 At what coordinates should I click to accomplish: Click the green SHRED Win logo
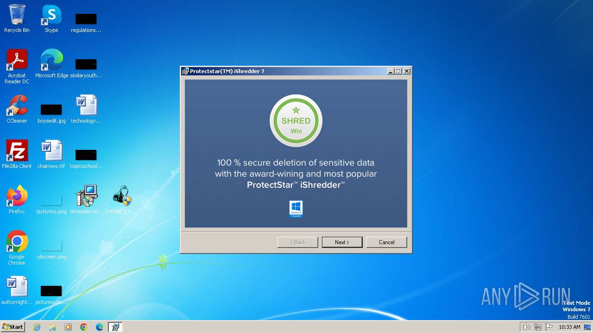point(296,121)
